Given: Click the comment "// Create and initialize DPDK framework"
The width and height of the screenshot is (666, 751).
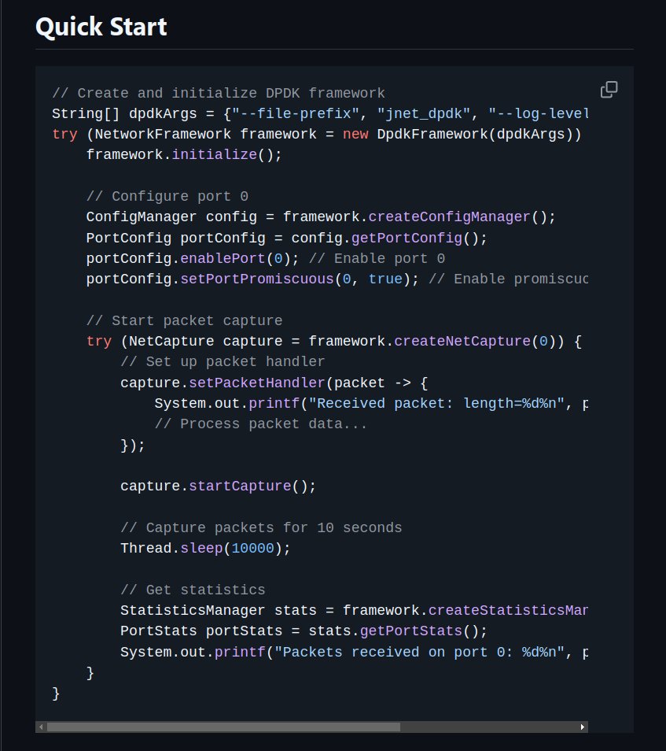Looking at the screenshot, I should 218,93.
